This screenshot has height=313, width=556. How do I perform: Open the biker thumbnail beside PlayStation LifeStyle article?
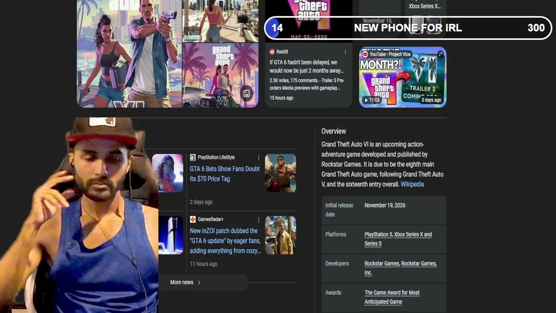(x=281, y=173)
